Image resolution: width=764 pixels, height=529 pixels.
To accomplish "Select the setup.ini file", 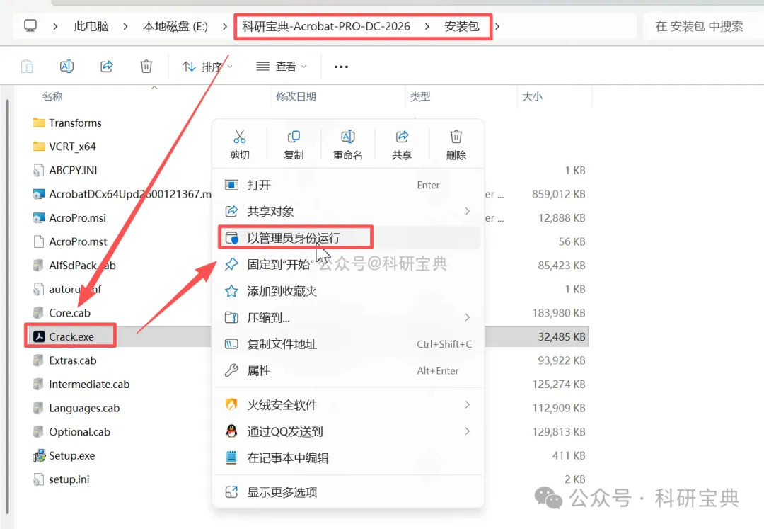I will 69,479.
